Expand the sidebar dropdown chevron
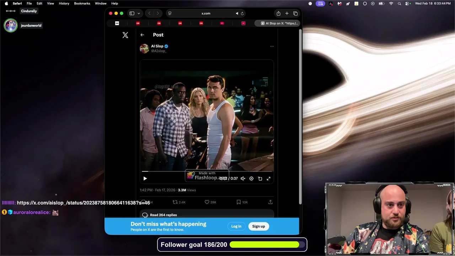455x256 pixels. (x=139, y=14)
